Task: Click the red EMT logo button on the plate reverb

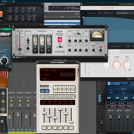Action: [x=60, y=40]
